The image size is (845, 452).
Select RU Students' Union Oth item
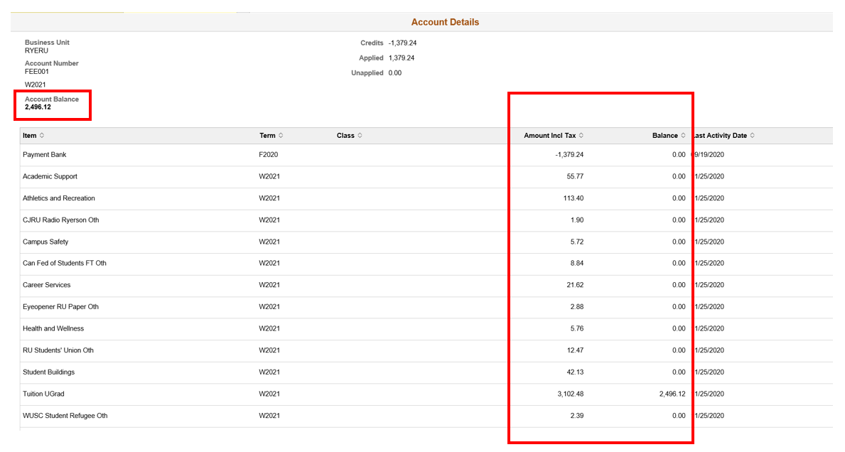coord(58,350)
